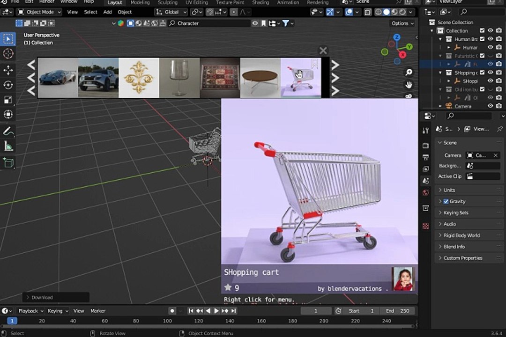
Task: Click the End frame 250 field
Action: click(x=397, y=311)
